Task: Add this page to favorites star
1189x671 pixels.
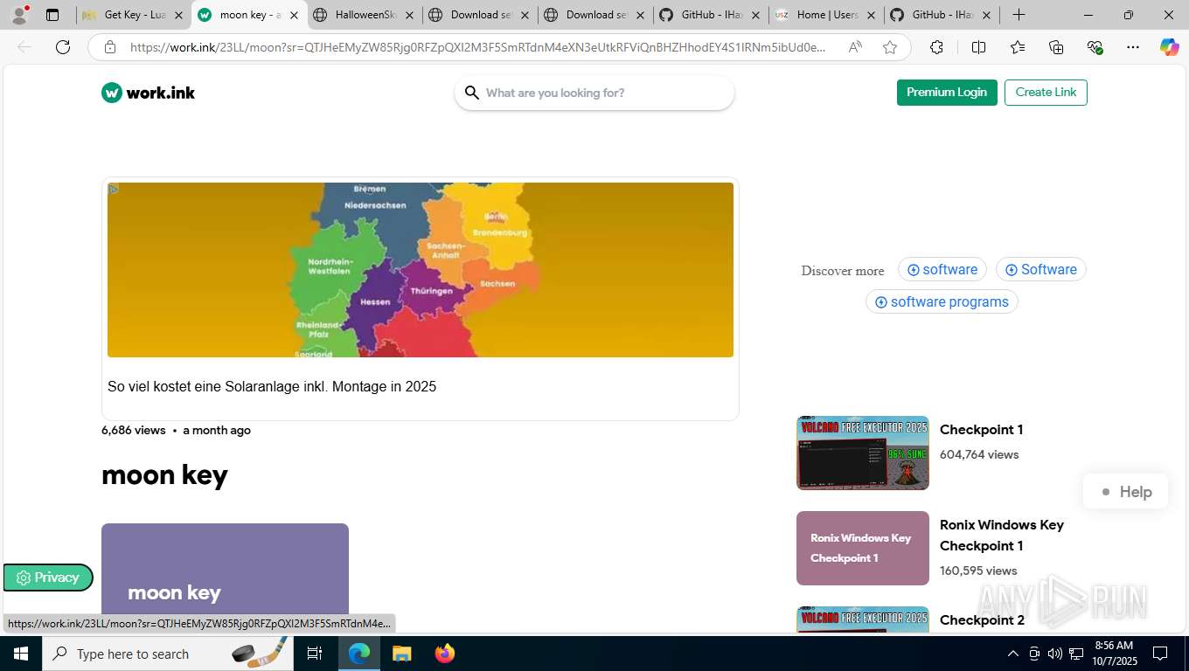Action: coord(890,47)
